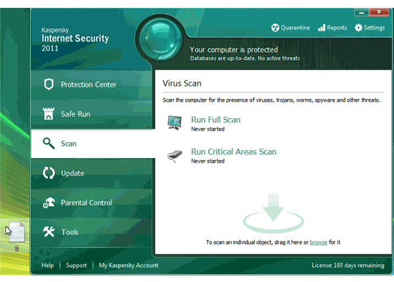Click the Scan magnifying glass icon
This screenshot has height=282, width=394.
pyautogui.click(x=49, y=143)
